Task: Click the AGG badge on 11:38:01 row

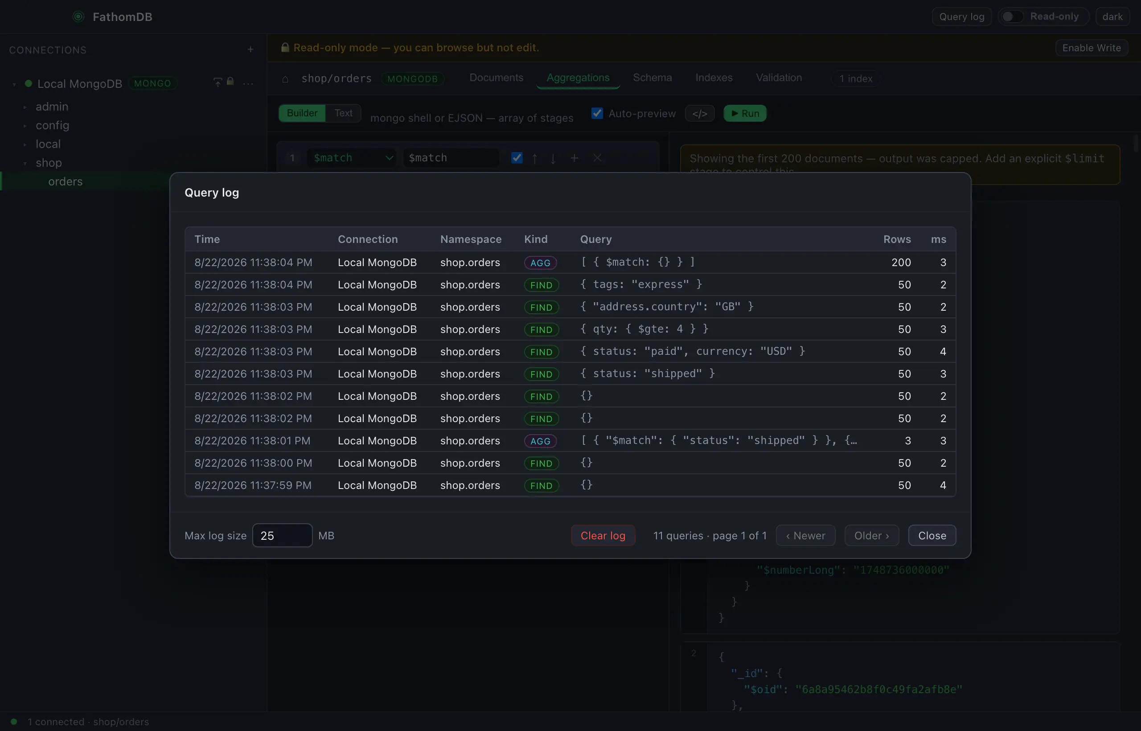Action: (540, 441)
